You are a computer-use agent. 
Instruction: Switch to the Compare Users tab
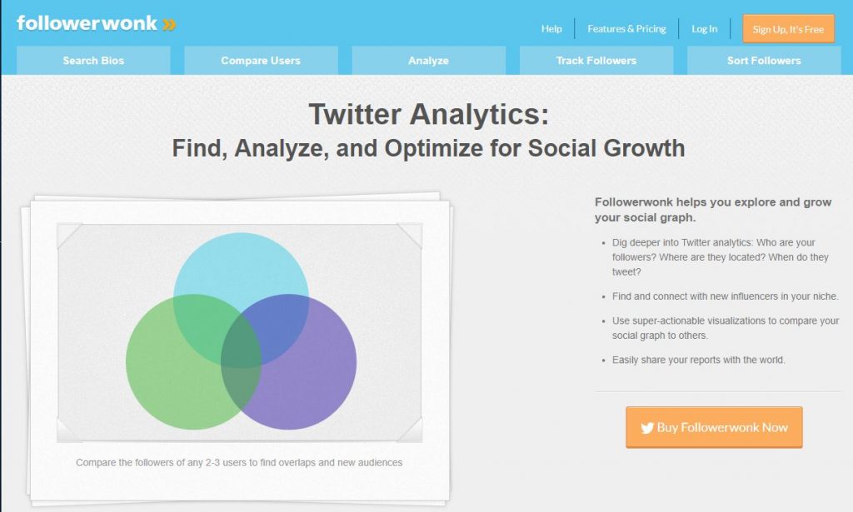[x=261, y=60]
